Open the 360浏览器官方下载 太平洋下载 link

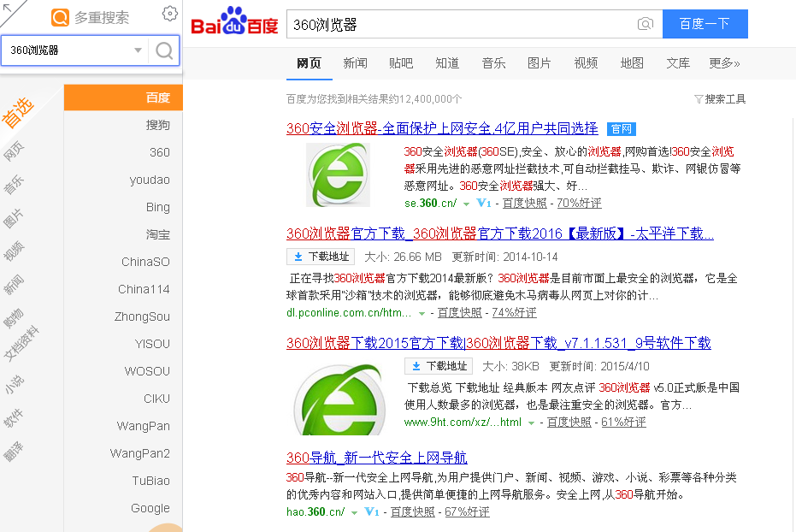click(500, 233)
